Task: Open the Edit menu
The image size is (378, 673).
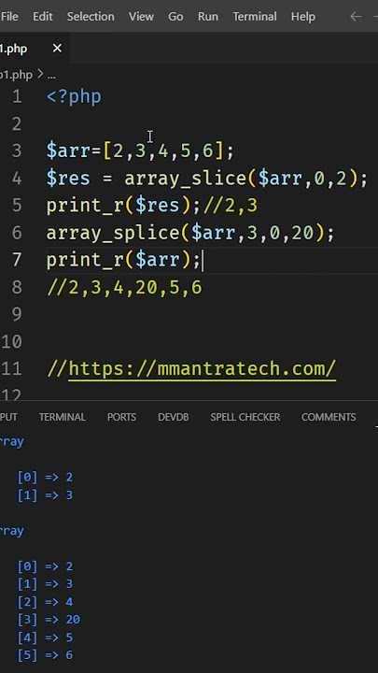Action: [43, 17]
